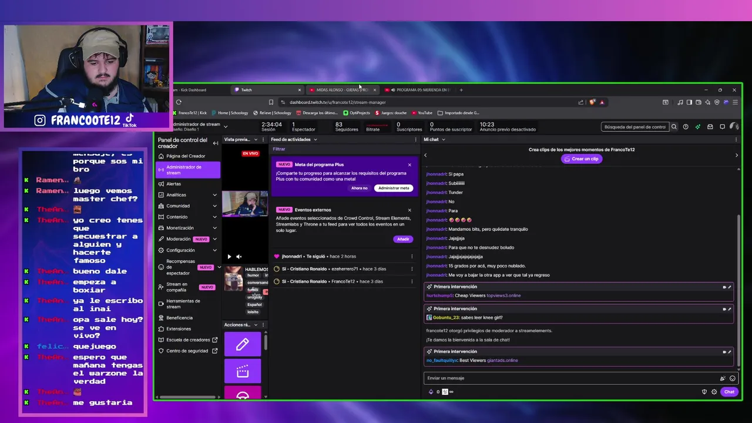The height and width of the screenshot is (423, 752).
Task: Click the Enviar un mensaje input field
Action: (579, 378)
